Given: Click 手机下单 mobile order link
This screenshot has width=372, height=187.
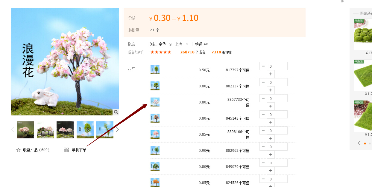Looking at the screenshot, I should point(79,150).
